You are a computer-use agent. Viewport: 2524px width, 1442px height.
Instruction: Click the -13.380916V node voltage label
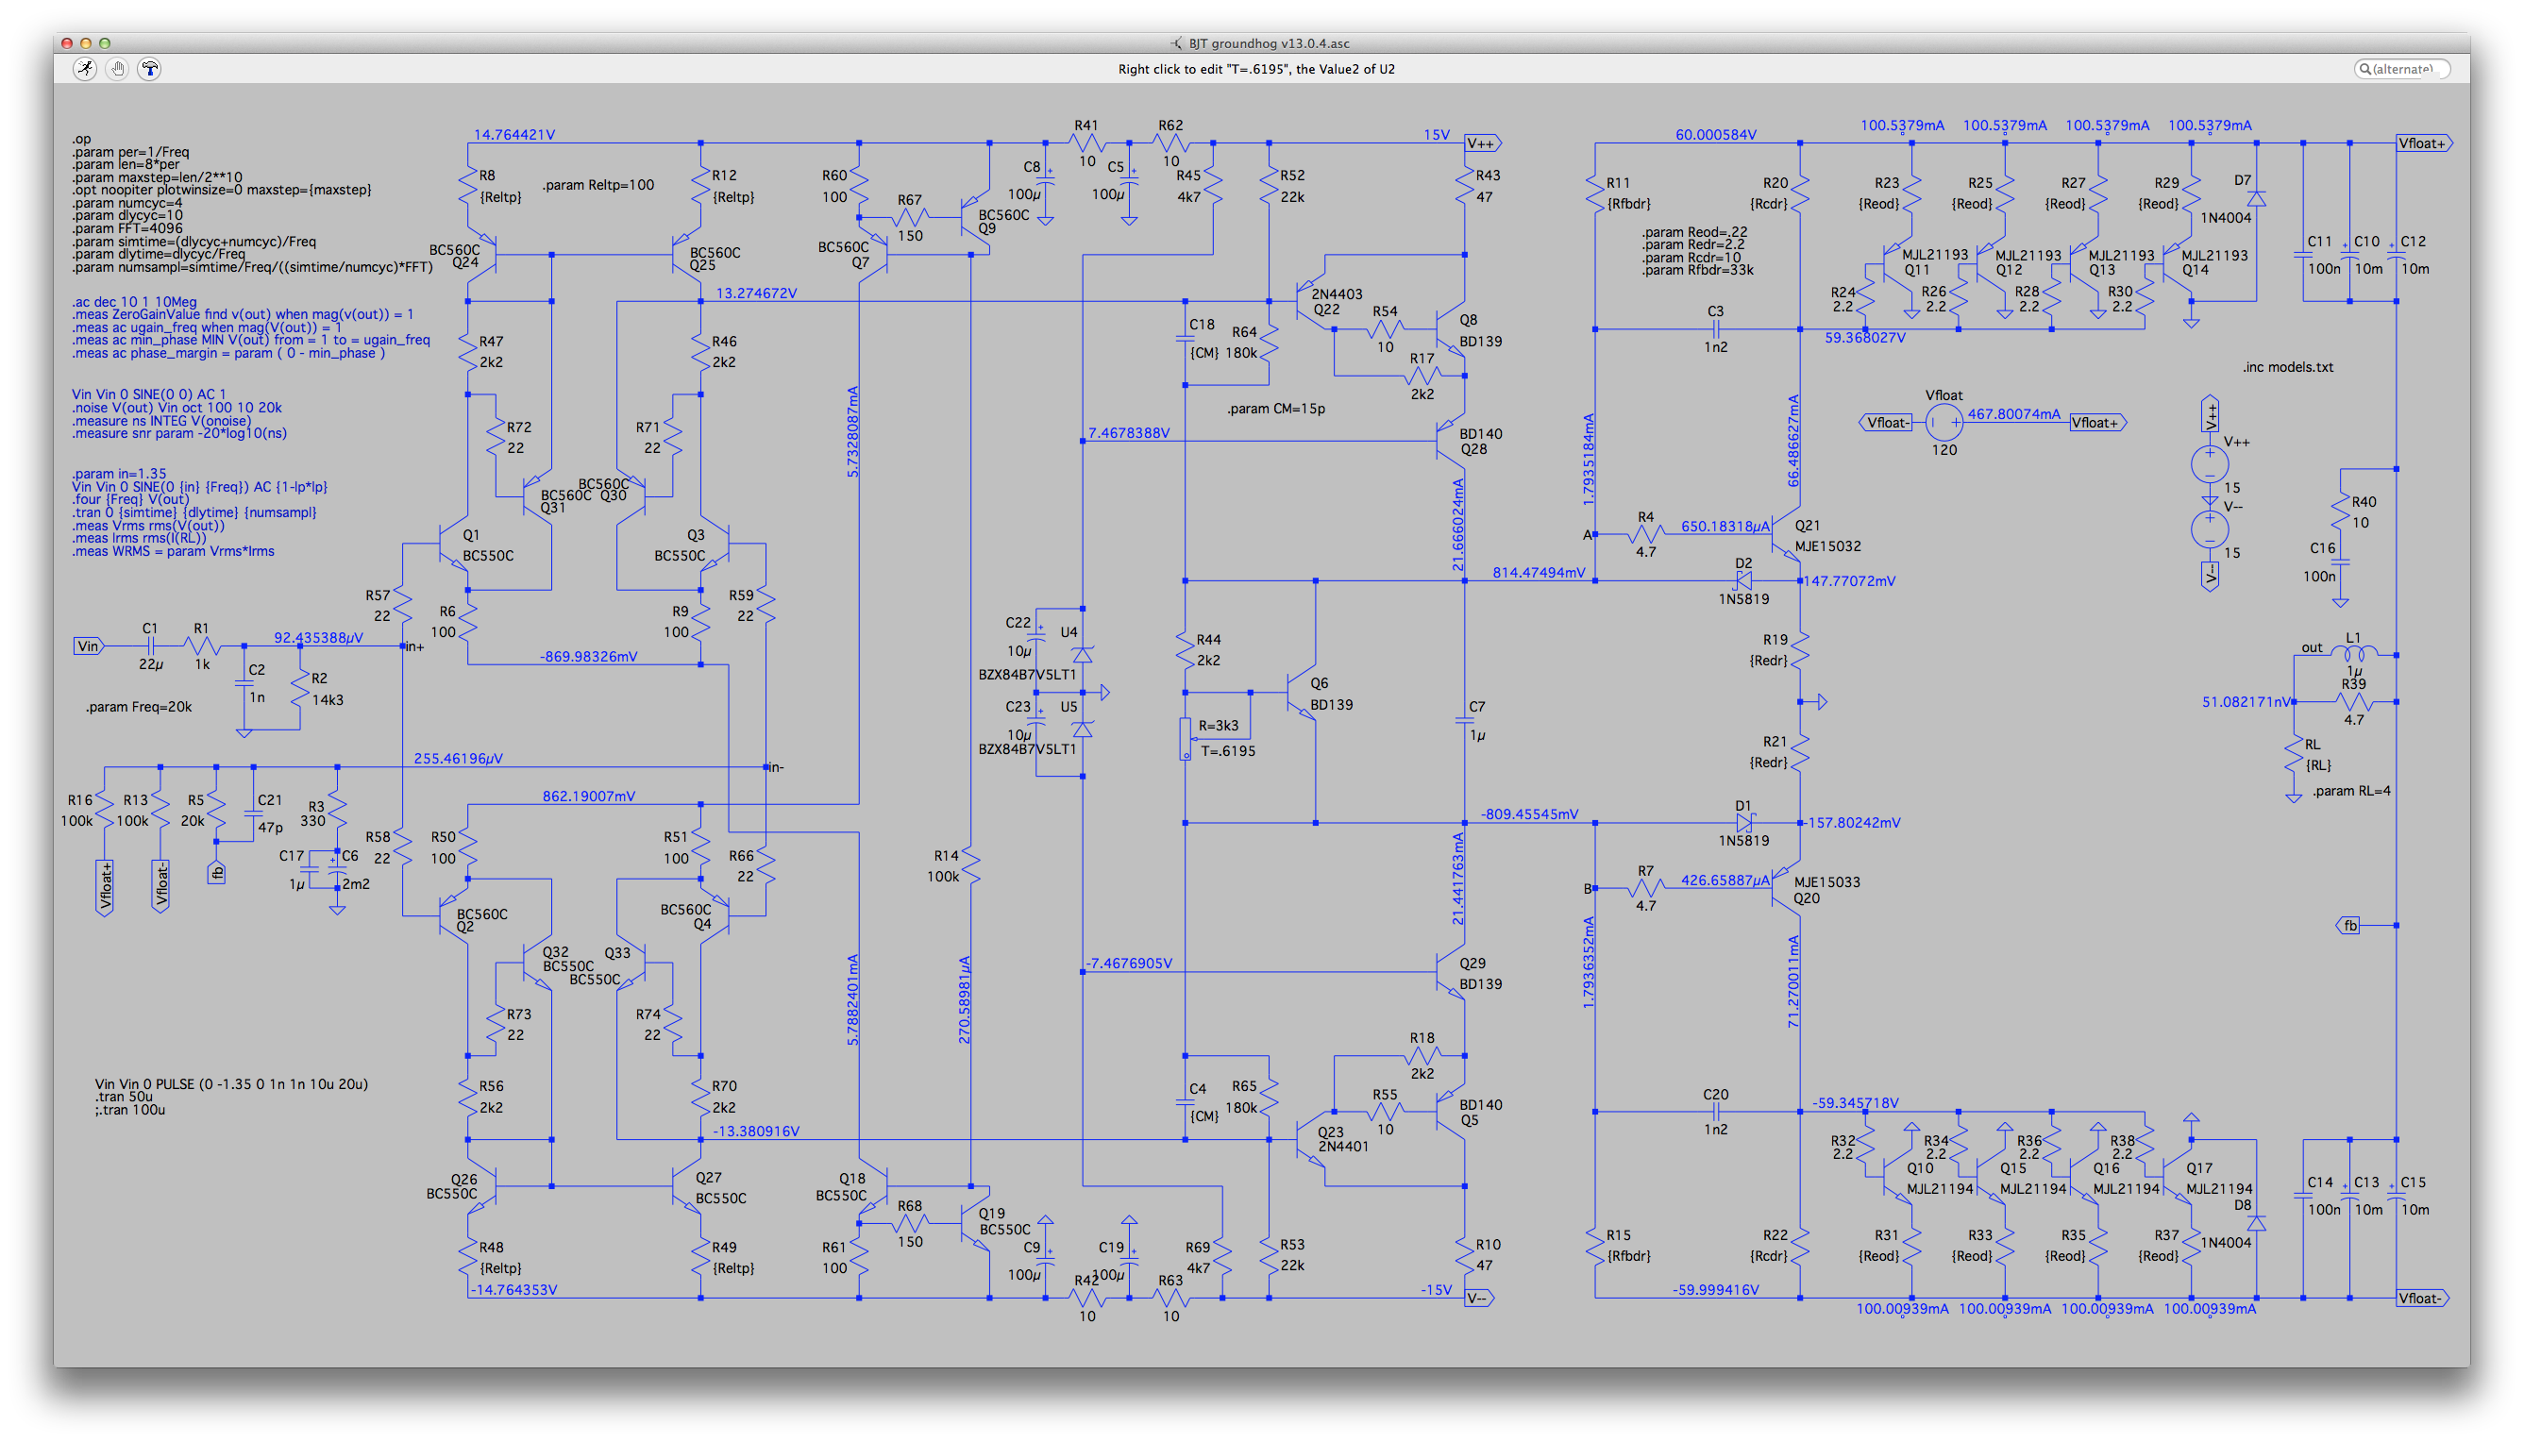click(x=756, y=1131)
